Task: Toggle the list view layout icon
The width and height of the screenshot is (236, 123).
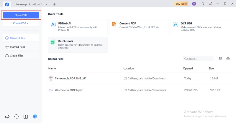Action: point(220,59)
